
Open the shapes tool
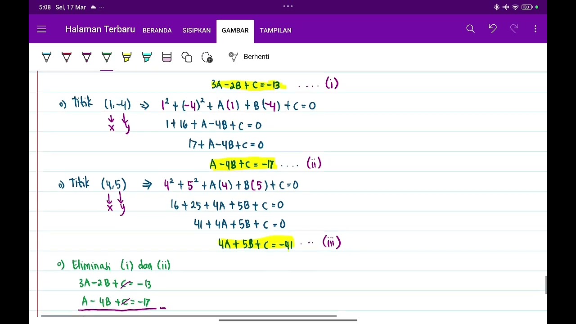coord(187,57)
